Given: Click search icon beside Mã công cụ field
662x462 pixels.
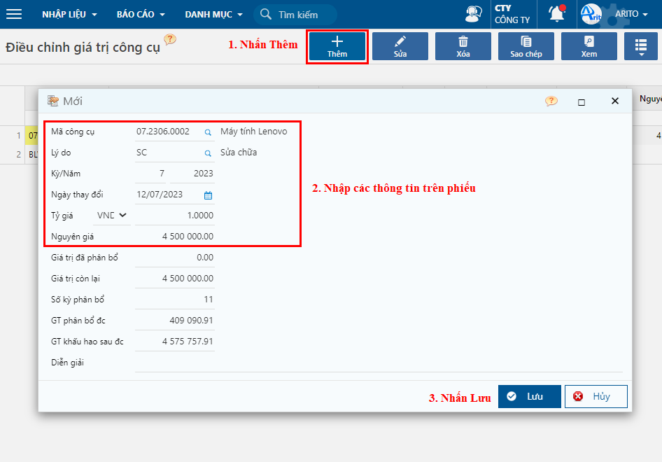Looking at the screenshot, I should [x=208, y=132].
